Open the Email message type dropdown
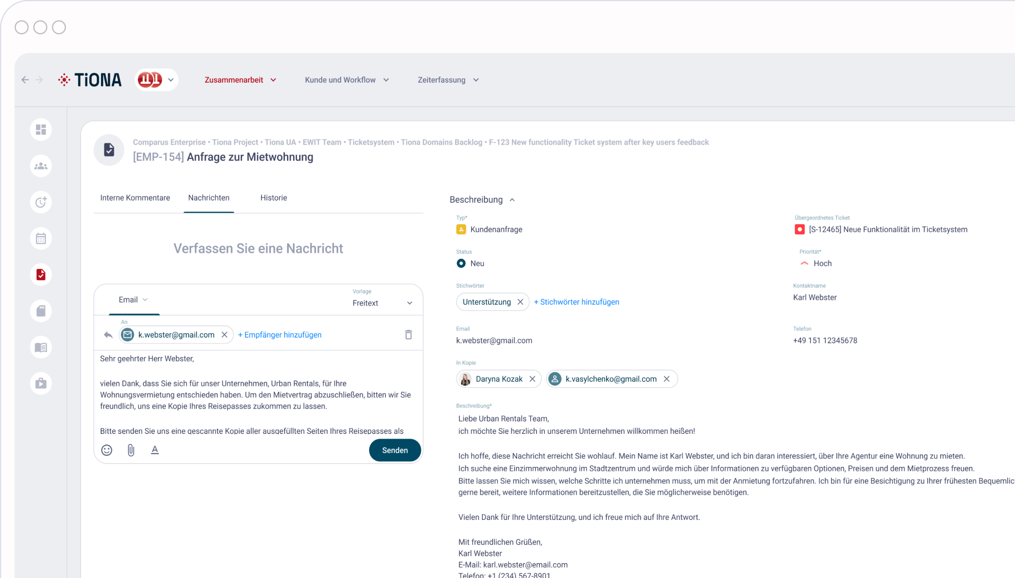The width and height of the screenshot is (1015, 578). (133, 299)
